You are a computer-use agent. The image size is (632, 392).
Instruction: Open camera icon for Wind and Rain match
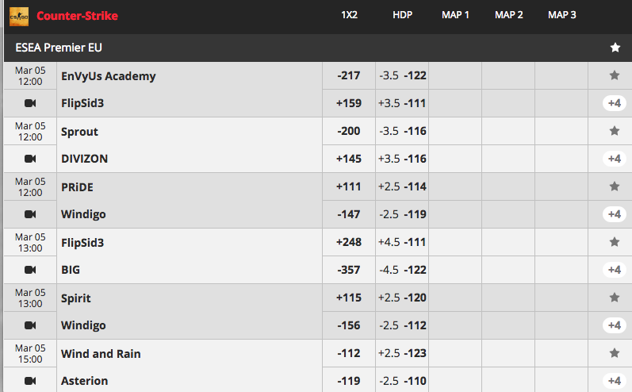(30, 381)
